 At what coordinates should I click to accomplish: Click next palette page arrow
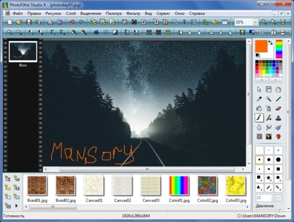click(276, 80)
